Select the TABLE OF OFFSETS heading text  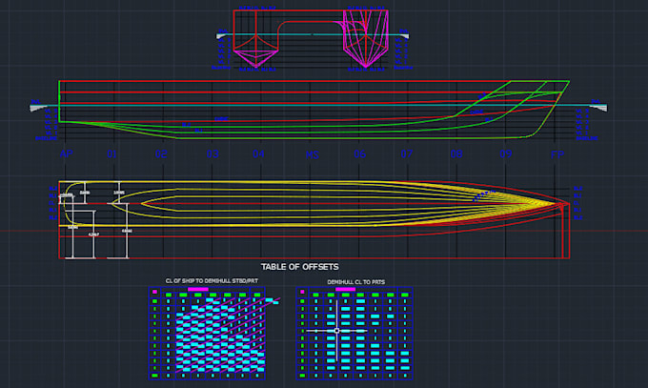300,267
